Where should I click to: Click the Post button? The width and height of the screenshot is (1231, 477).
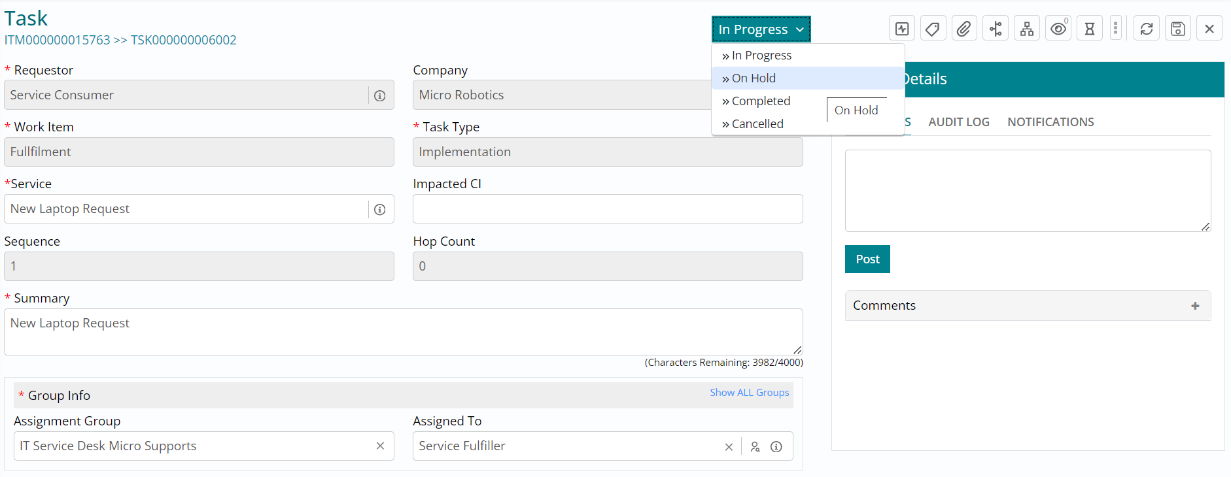click(x=867, y=259)
